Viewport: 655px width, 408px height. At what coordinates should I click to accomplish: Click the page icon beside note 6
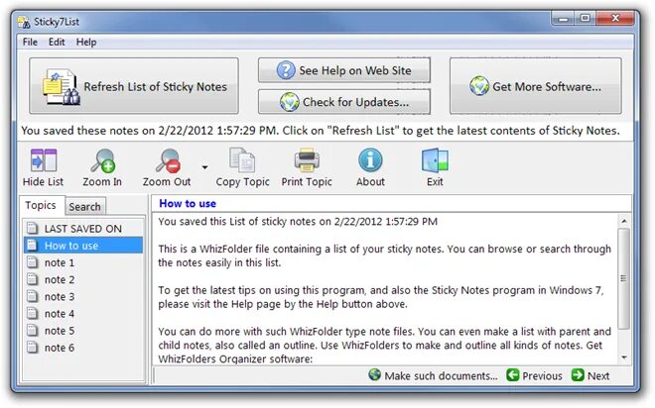pos(32,348)
